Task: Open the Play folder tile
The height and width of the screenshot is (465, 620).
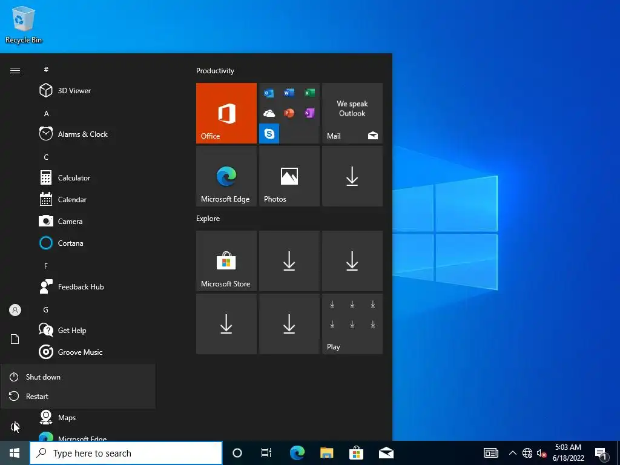Action: pyautogui.click(x=352, y=324)
